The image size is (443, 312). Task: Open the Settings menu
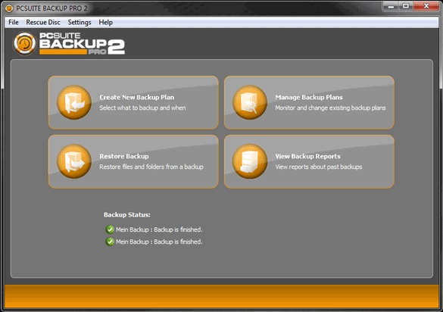click(x=80, y=22)
